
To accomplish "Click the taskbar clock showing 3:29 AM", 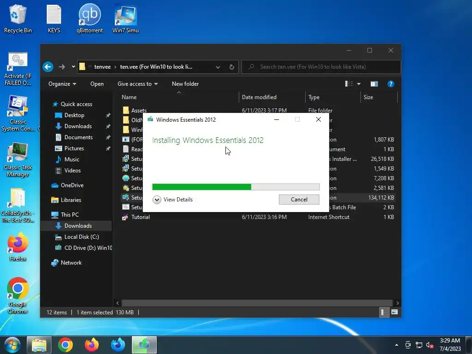I will [x=450, y=345].
